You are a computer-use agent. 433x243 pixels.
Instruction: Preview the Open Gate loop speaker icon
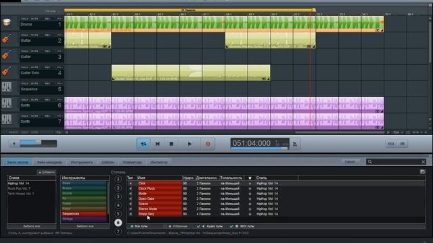click(131, 198)
